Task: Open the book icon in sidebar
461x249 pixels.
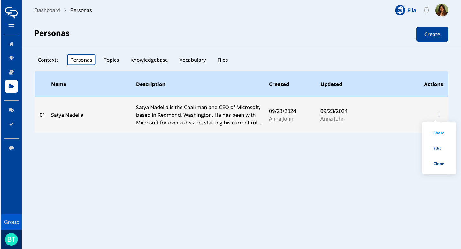Action: coord(11,72)
